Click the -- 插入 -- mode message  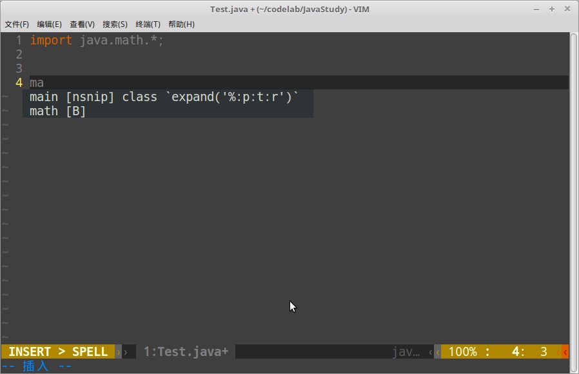point(37,366)
